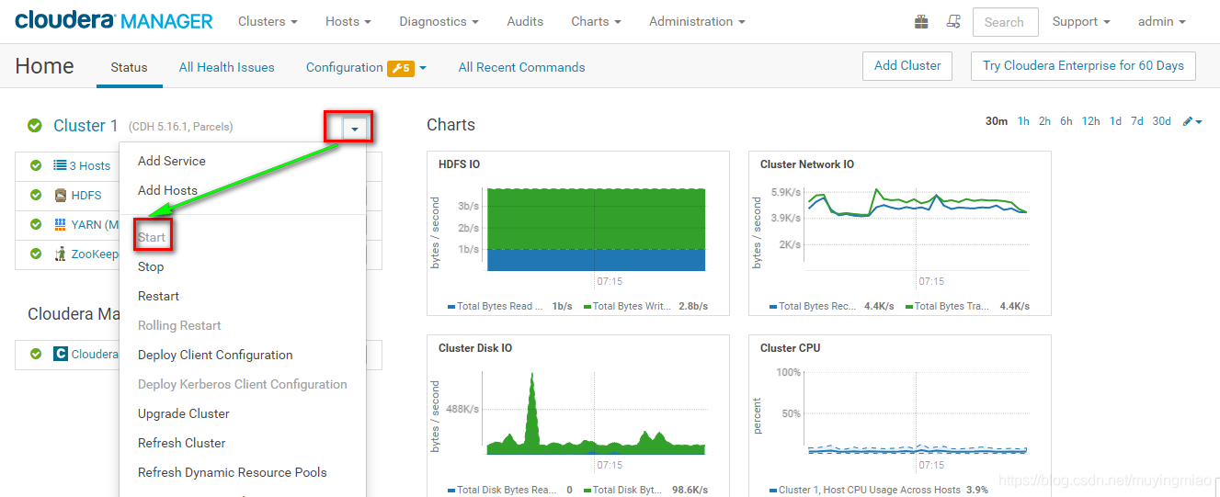Click the wrench configuration issues badge
Viewport: 1220px width, 497px height.
[401, 68]
